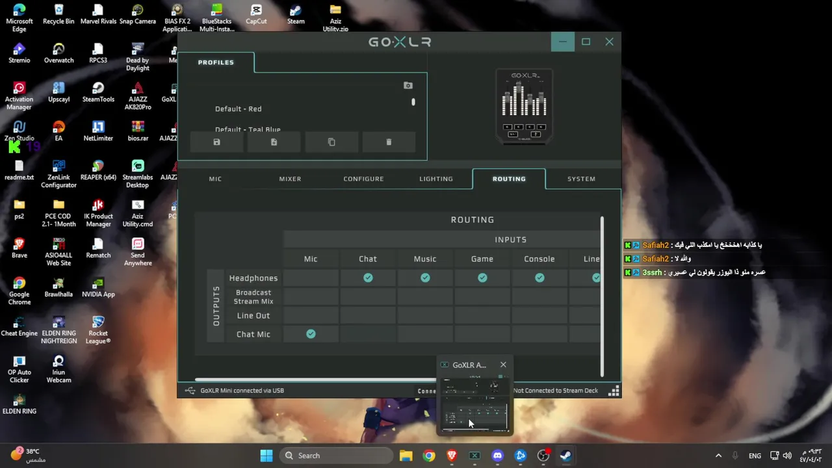832x468 pixels.
Task: Save the current GoXLR profile
Action: click(x=216, y=142)
